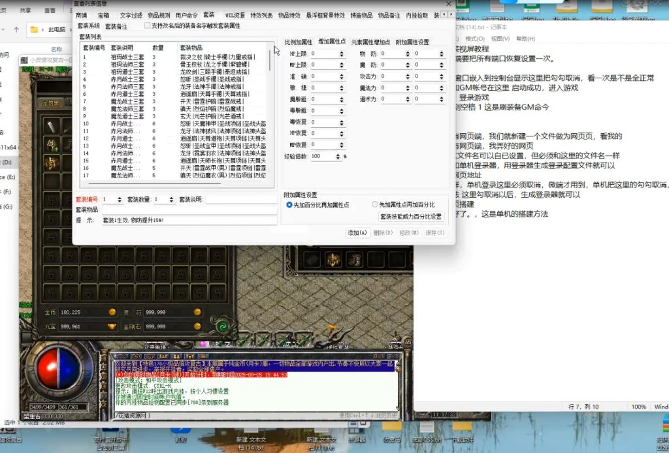Open the 宝箱 tab
This screenshot has width=669, height=453.
click(x=103, y=16)
